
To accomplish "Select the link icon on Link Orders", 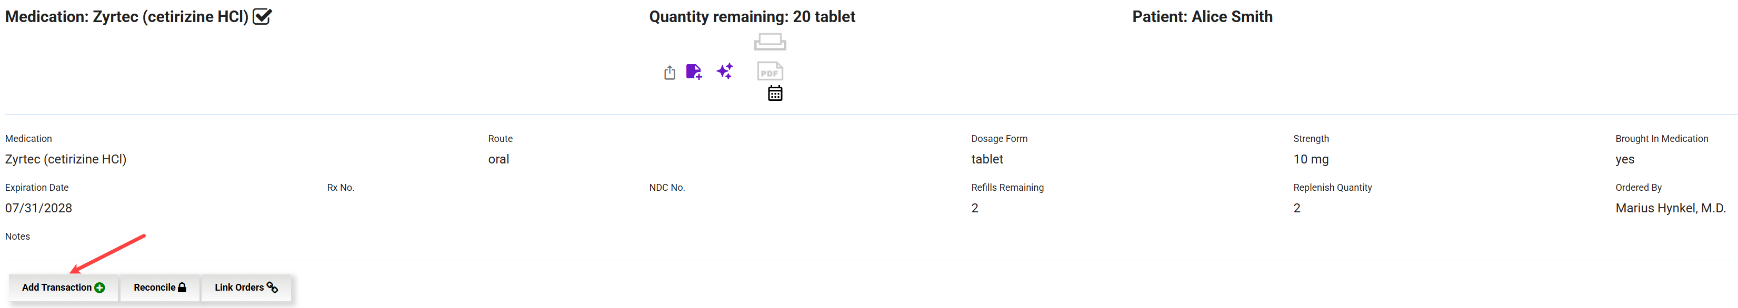I will coord(273,287).
